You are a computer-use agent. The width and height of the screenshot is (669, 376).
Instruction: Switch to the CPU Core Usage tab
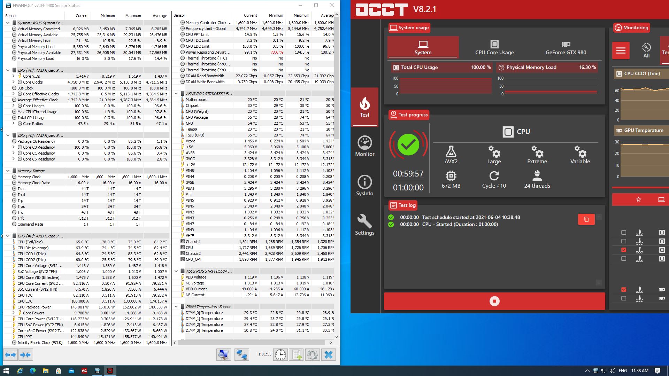(494, 47)
